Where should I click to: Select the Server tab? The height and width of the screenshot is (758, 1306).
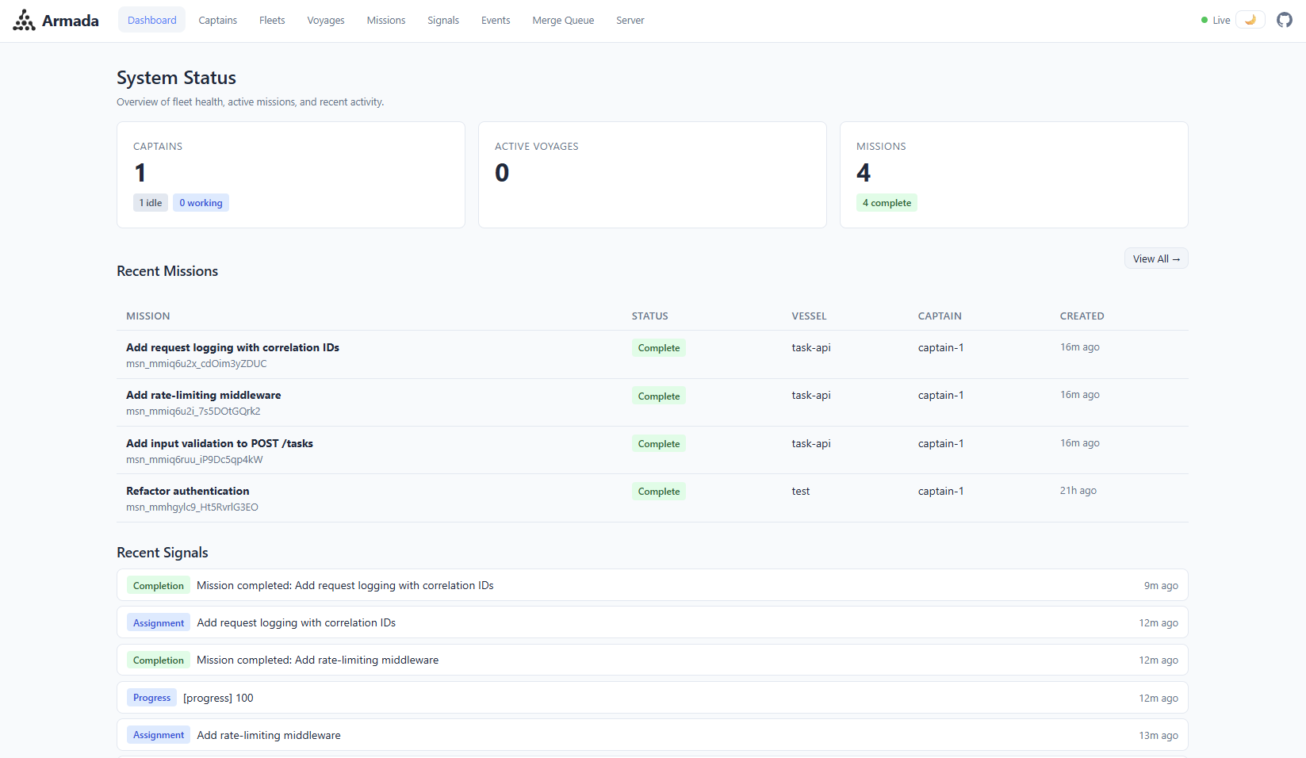tap(630, 20)
